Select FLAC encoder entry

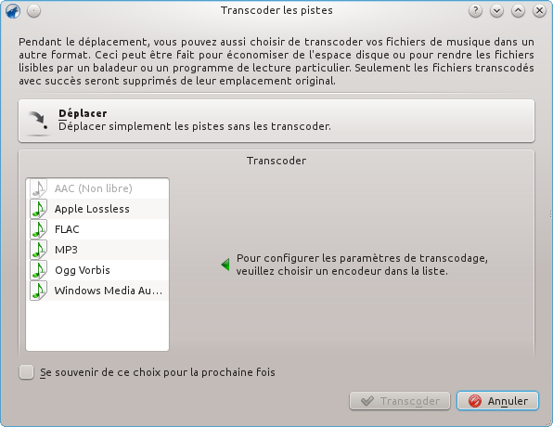pos(97,229)
